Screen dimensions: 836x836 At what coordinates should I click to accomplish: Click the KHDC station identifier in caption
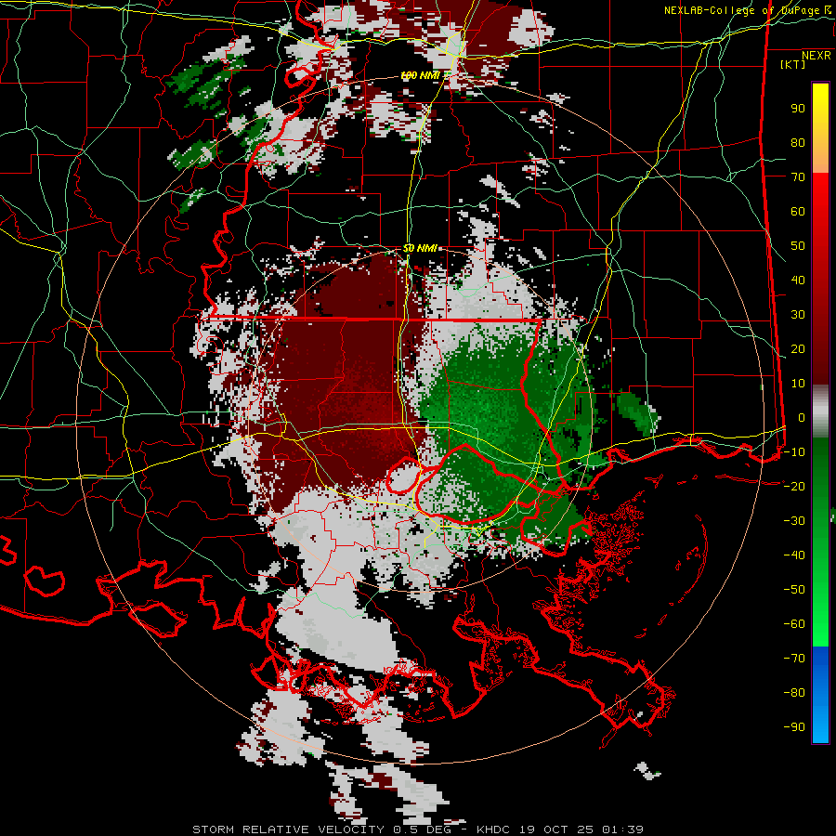[x=493, y=829]
